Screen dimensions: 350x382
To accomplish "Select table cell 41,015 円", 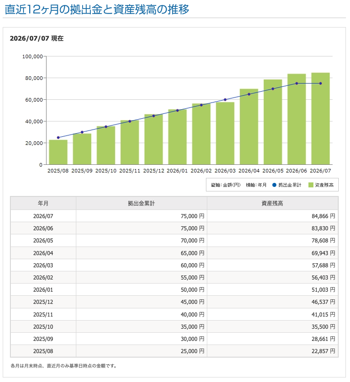I will click(272, 315).
